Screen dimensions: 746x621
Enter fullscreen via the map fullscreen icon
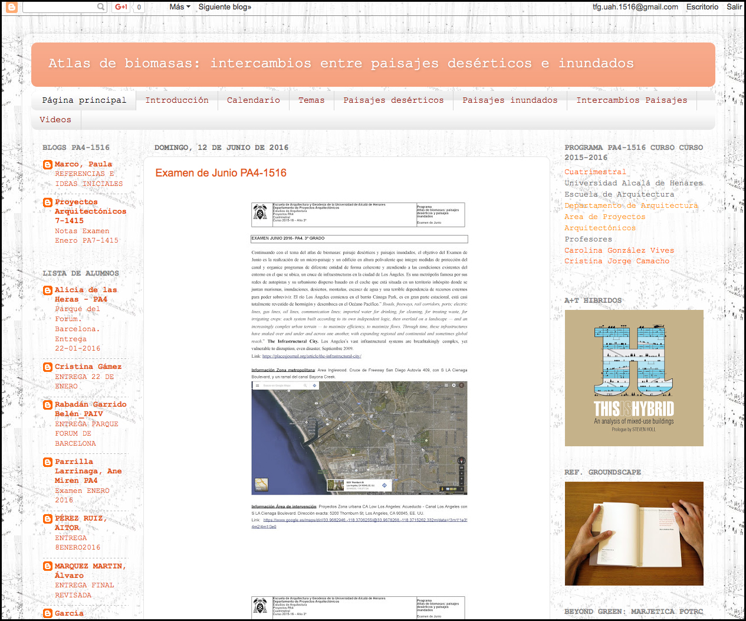point(461,488)
